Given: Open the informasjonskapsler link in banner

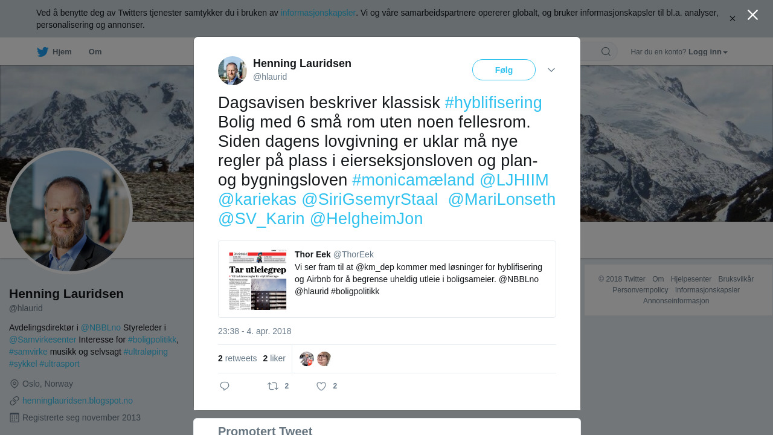Looking at the screenshot, I should coord(318,13).
